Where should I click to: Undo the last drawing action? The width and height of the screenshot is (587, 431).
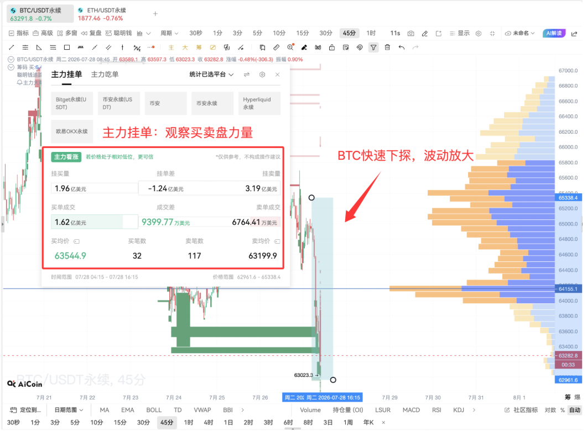click(x=402, y=48)
